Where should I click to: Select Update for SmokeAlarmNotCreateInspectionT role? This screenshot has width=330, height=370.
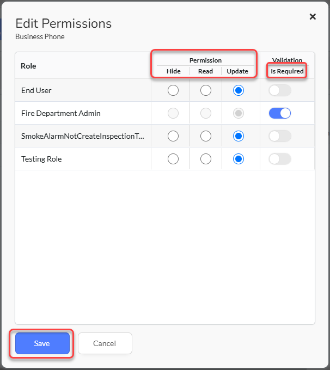point(239,136)
